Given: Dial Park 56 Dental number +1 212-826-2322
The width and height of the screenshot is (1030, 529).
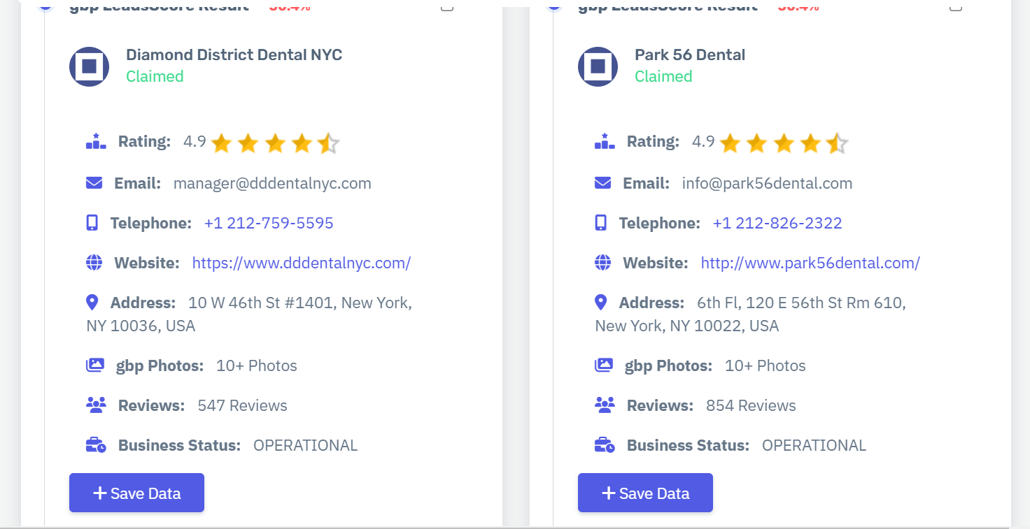Looking at the screenshot, I should coord(777,223).
